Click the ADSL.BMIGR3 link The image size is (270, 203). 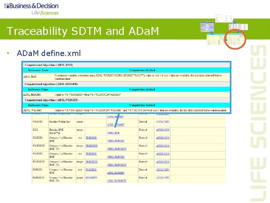pos(116,173)
